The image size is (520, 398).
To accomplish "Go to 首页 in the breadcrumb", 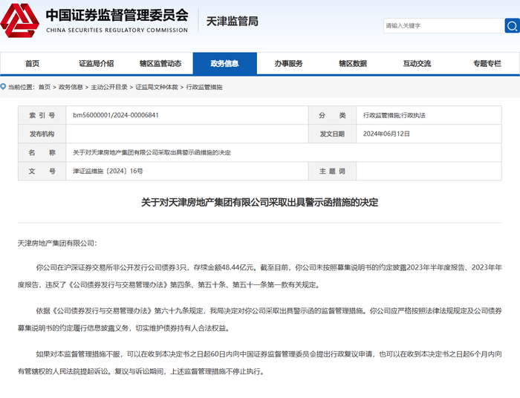I will 45,87.
